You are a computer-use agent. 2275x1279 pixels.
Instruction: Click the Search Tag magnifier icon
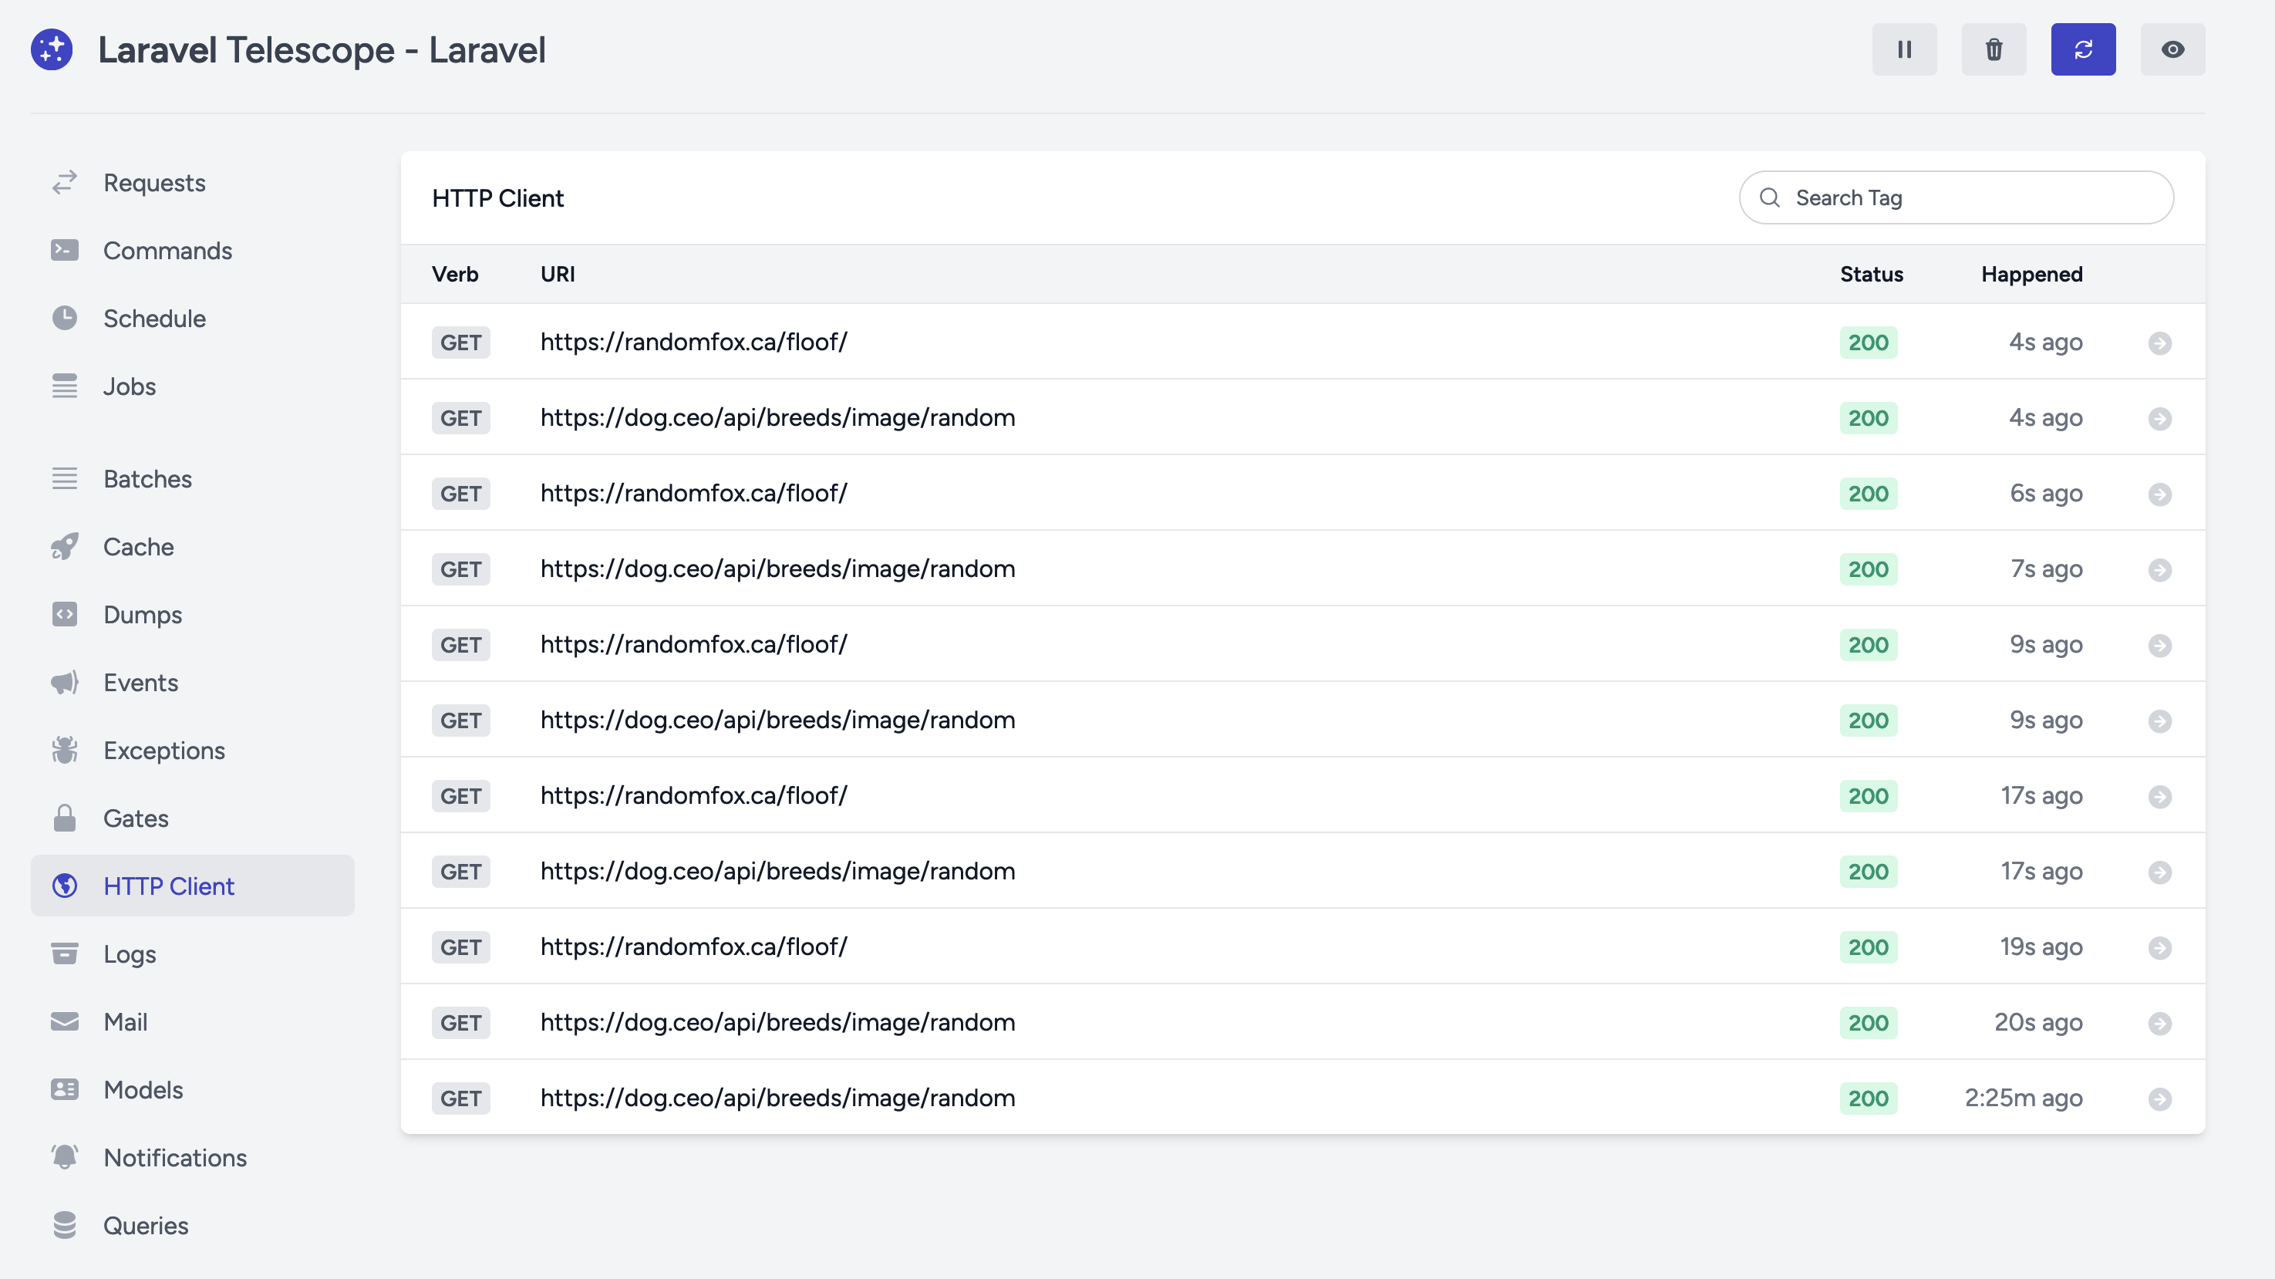coord(1770,197)
